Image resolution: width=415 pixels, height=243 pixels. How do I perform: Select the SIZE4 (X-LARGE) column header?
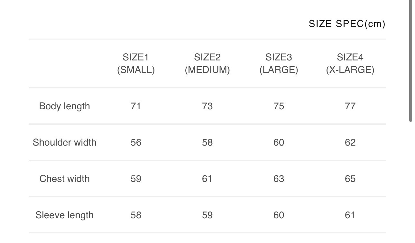[x=350, y=64]
